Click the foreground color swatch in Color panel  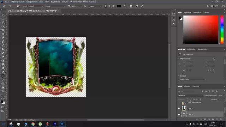pyautogui.click(x=179, y=18)
